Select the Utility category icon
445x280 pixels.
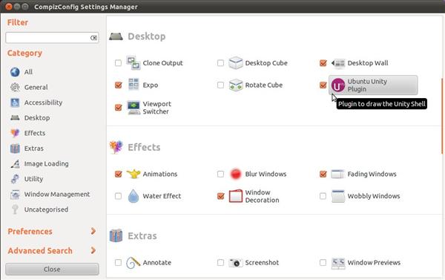coord(15,179)
